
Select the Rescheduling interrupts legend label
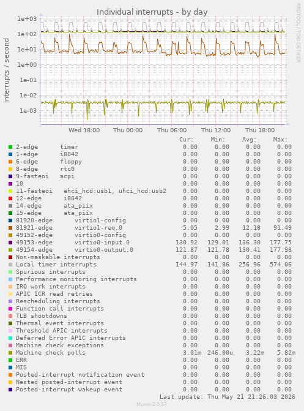pyautogui.click(x=58, y=301)
